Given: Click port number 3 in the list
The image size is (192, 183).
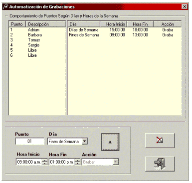Looking at the screenshot, I should [x=11, y=40].
